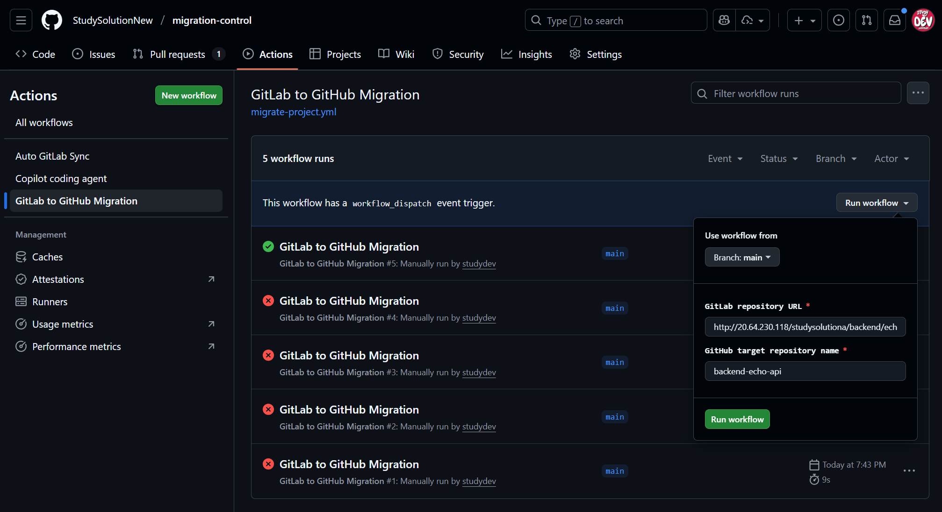The height and width of the screenshot is (512, 942).
Task: Open the notifications inbox icon
Action: (894, 21)
